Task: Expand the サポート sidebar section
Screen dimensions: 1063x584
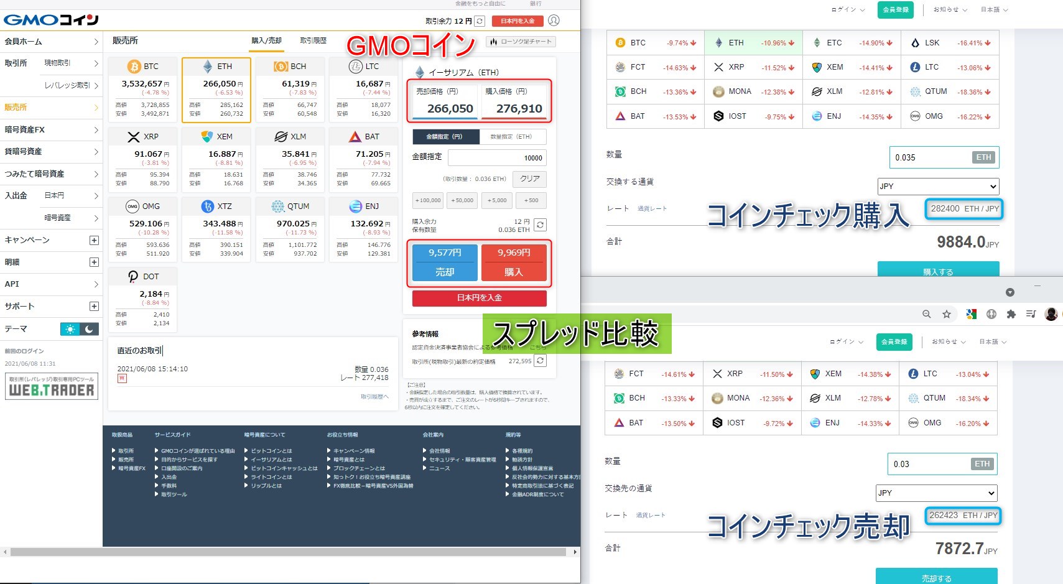Action: pos(94,306)
